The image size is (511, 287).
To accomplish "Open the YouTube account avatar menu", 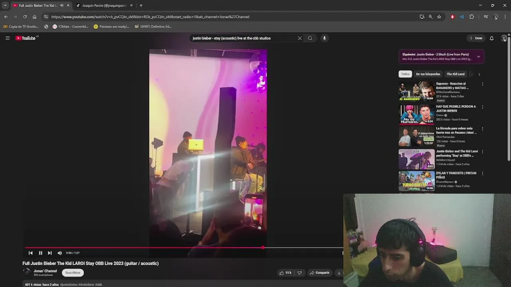I will pos(504,38).
